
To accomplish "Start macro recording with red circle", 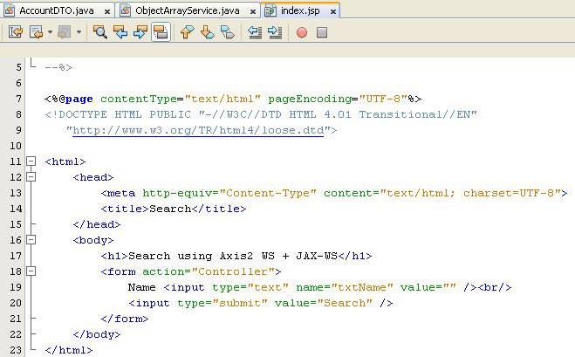I will (x=302, y=32).
